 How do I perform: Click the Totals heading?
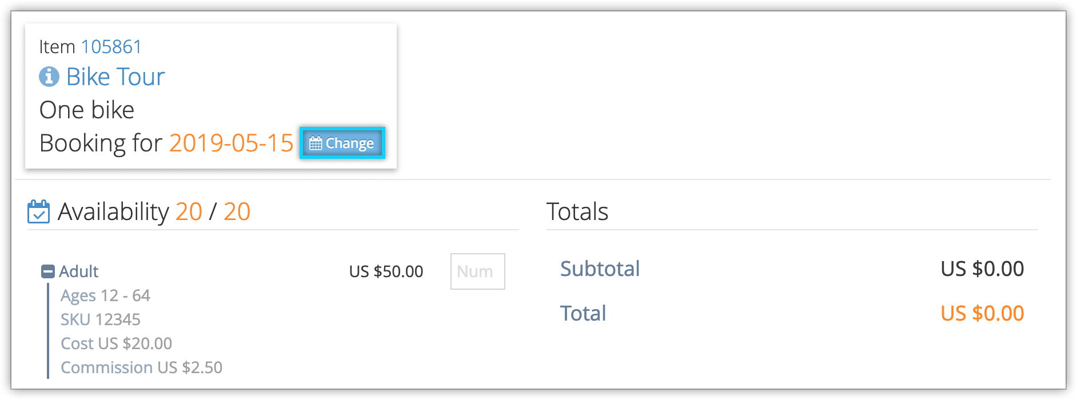[577, 211]
